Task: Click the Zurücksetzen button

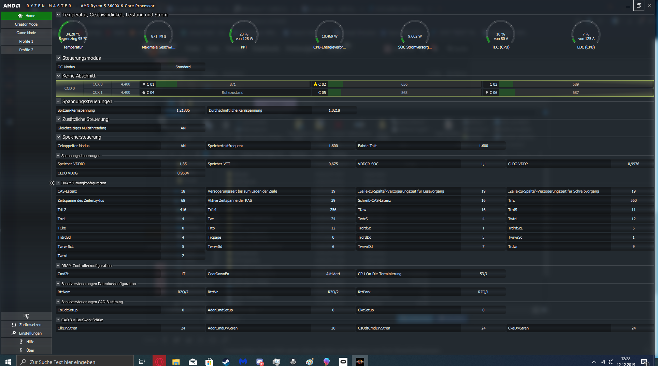Action: [26, 325]
